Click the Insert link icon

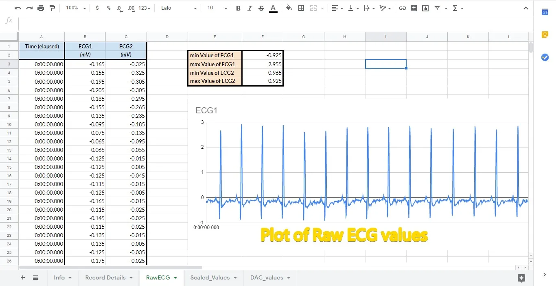(x=402, y=8)
